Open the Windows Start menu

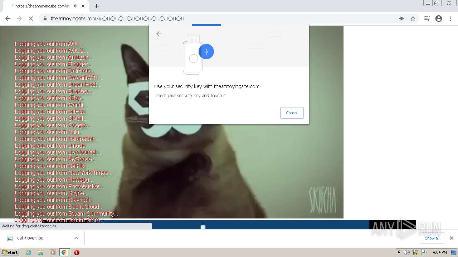pos(10,252)
